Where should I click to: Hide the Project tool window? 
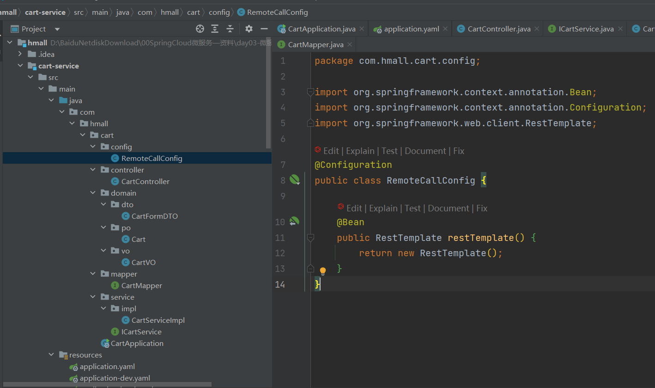(x=264, y=29)
